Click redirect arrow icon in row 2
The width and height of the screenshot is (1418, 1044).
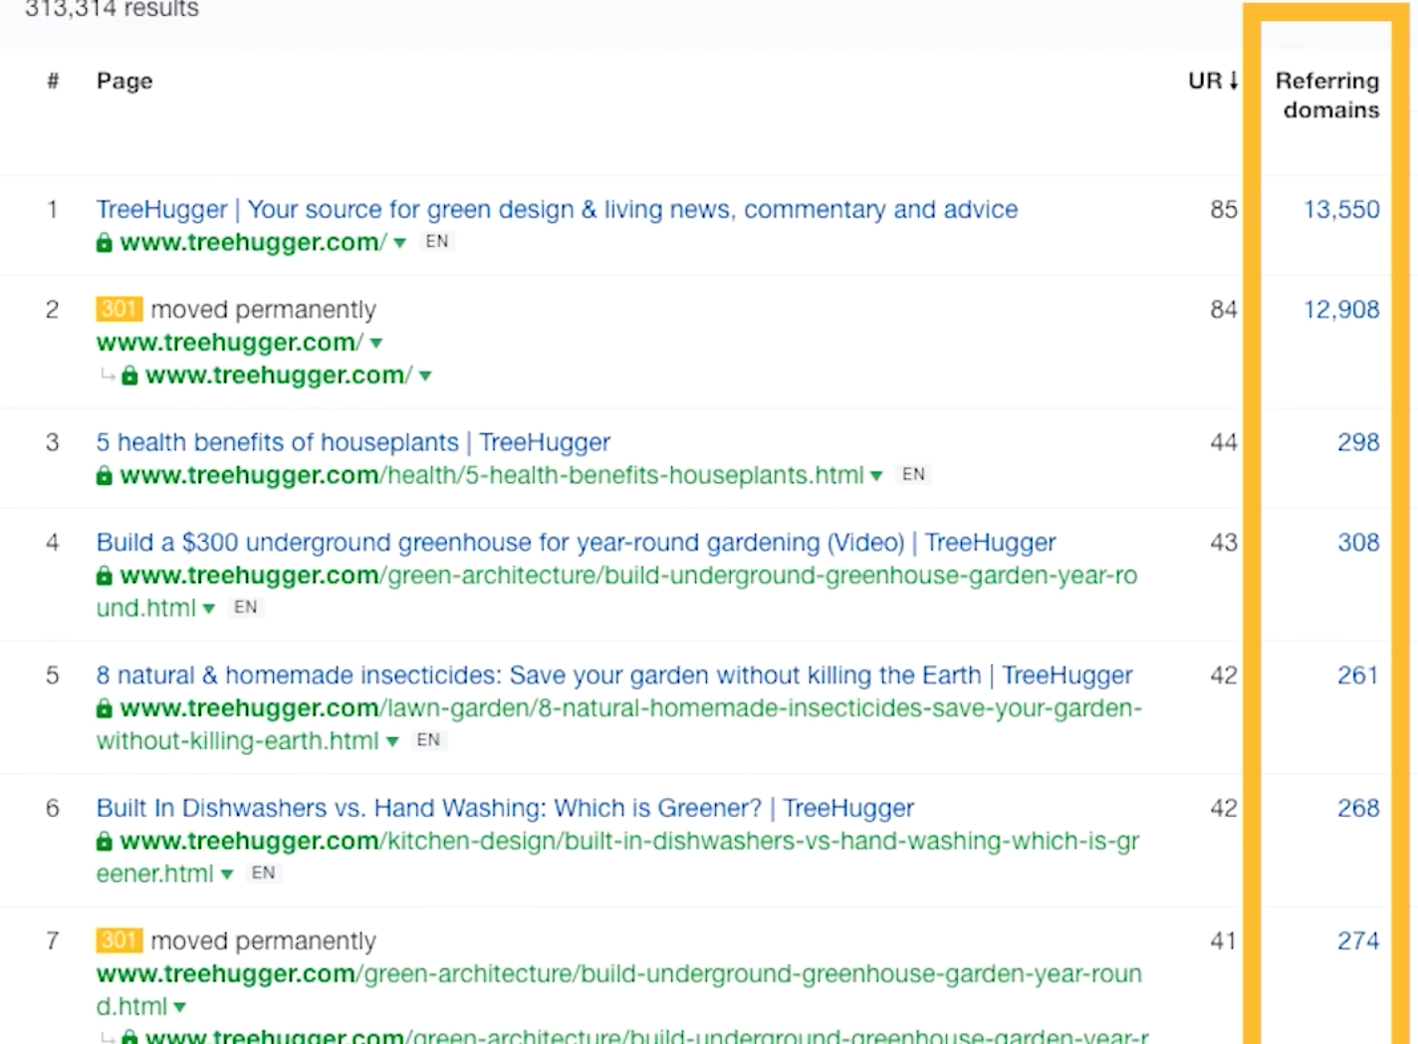tap(108, 376)
